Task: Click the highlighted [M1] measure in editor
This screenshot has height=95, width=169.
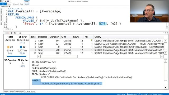Action: tap(103, 23)
